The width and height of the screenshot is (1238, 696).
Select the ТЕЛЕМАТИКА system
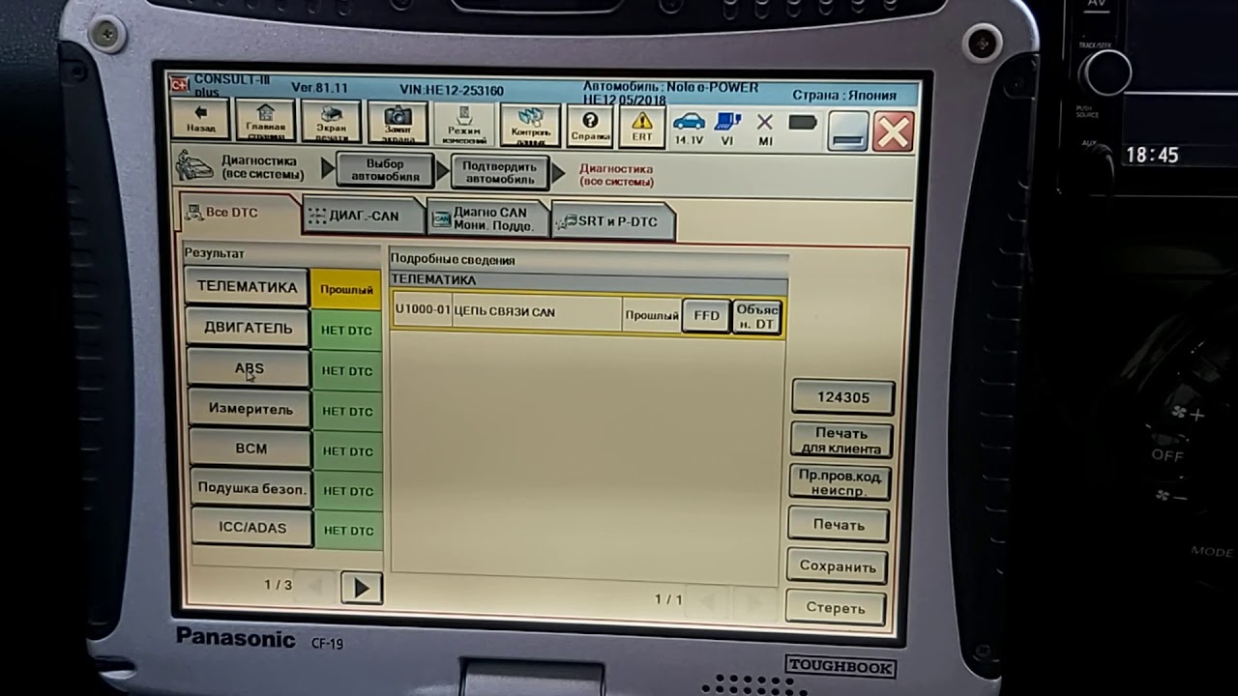[x=247, y=287]
